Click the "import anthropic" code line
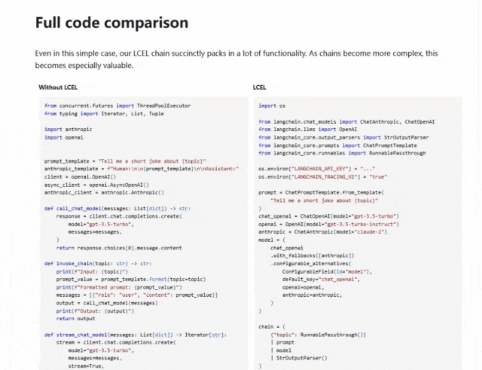Image resolution: width=482 pixels, height=370 pixels. point(68,129)
